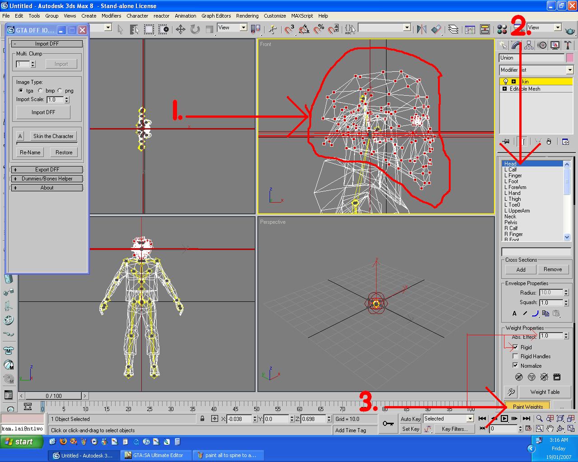Open the Modifiers menu
This screenshot has width=578, height=462.
111,15
